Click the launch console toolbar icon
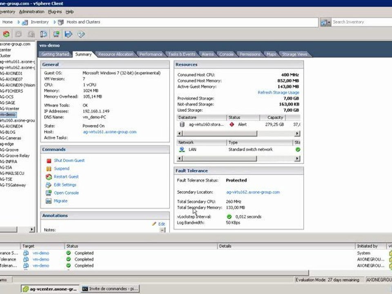 (x=56, y=34)
